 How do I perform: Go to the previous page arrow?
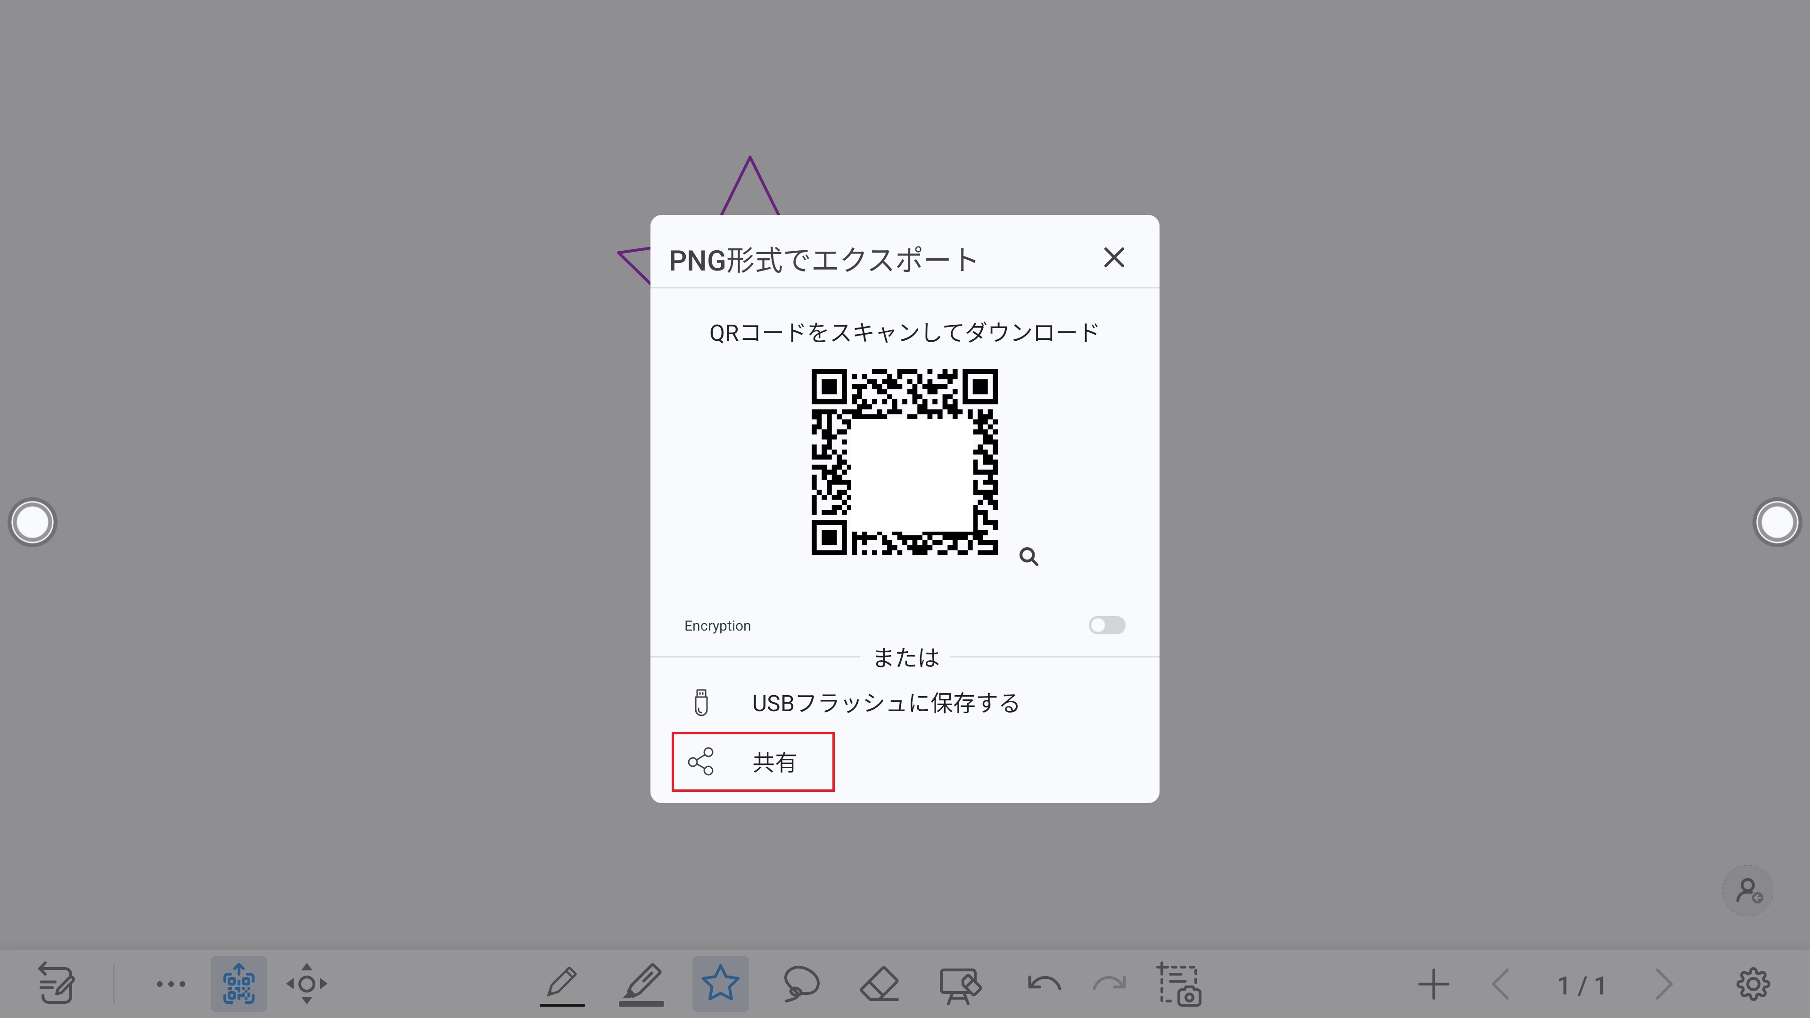coord(1500,984)
